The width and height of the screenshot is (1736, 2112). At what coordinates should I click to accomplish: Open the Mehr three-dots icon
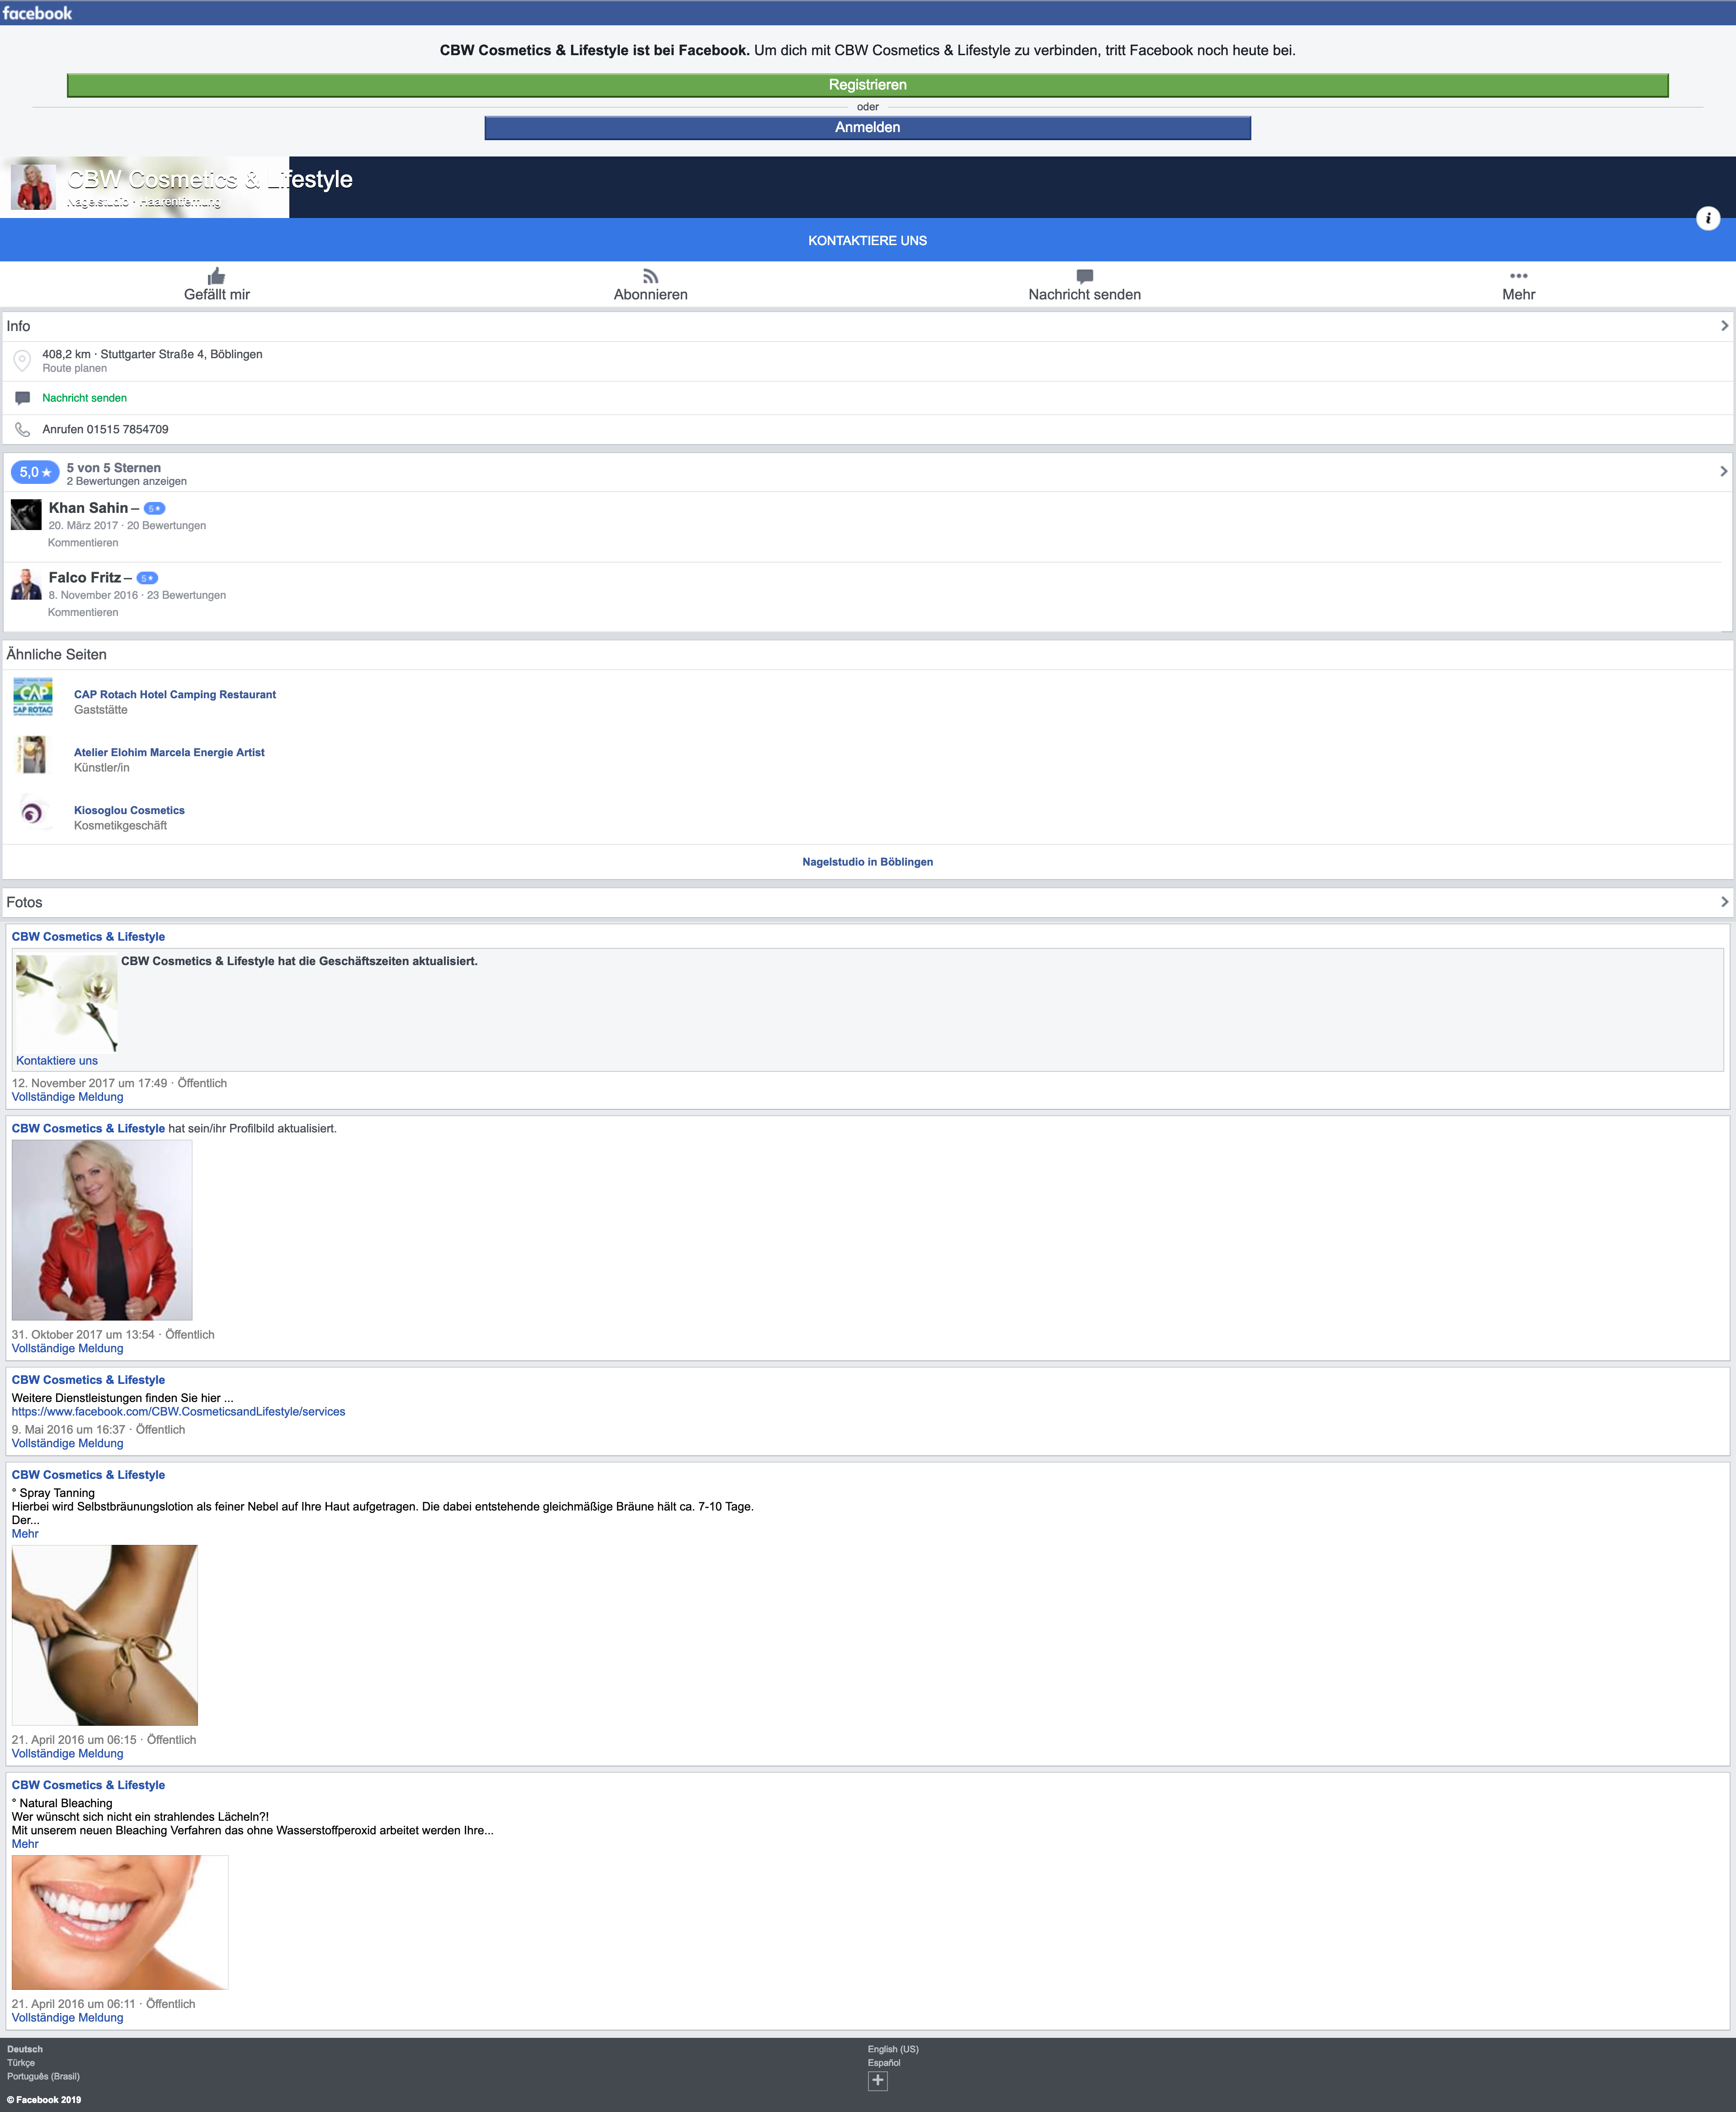1518,276
